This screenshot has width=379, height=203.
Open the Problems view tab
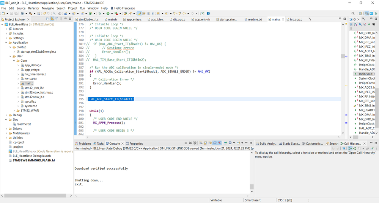85,144
